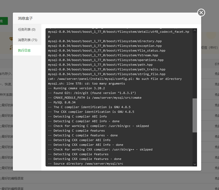
Task: Click log line 'MySQL 8.0.34'
Action: (62, 102)
